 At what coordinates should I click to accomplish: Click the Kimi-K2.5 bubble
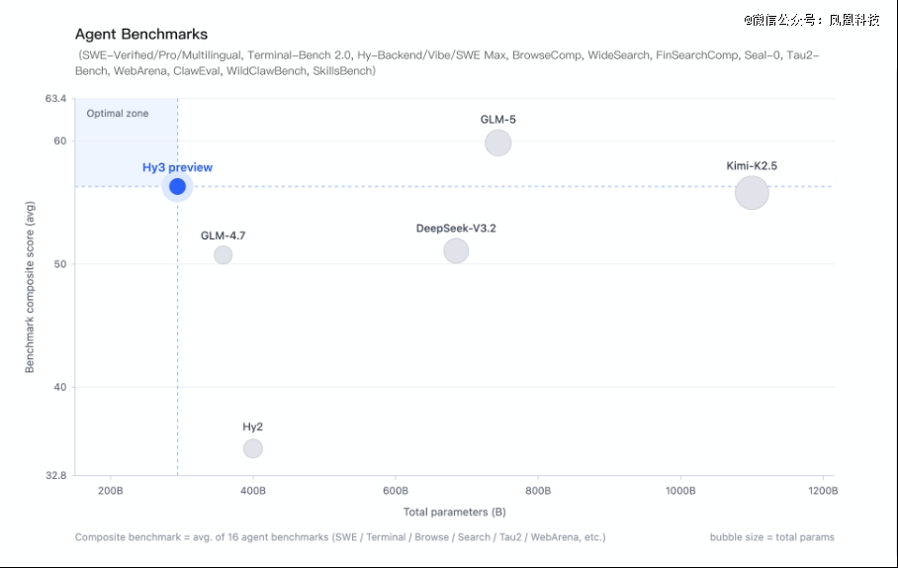click(752, 192)
